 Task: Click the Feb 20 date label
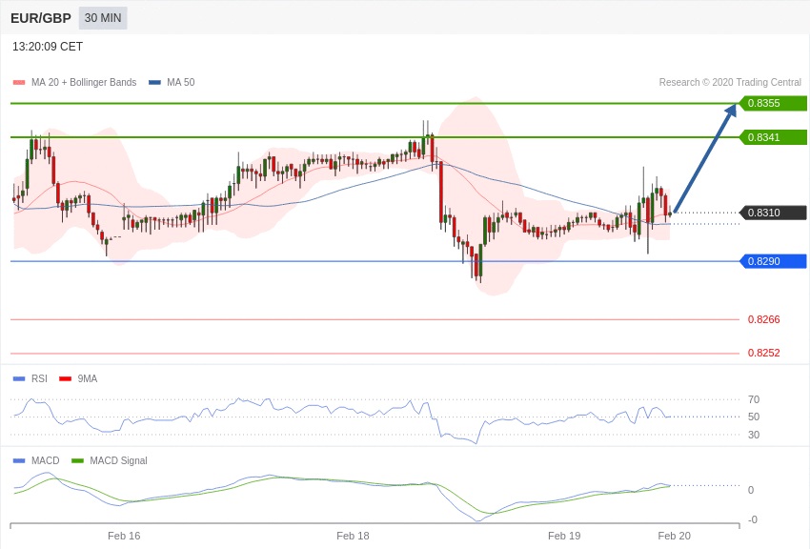click(674, 536)
